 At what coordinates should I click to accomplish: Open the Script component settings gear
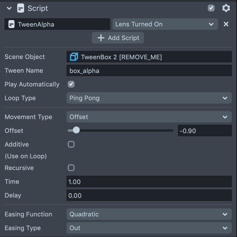point(226,8)
